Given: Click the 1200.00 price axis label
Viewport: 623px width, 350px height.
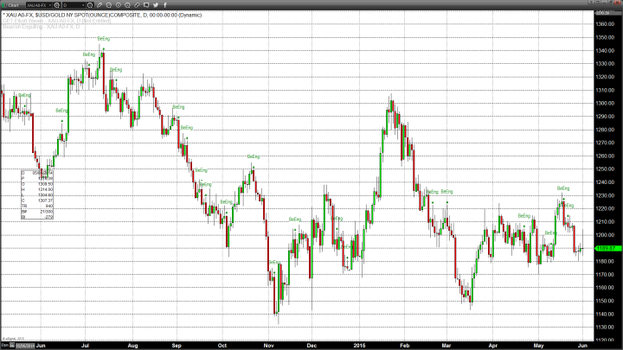Looking at the screenshot, I should 605,235.
